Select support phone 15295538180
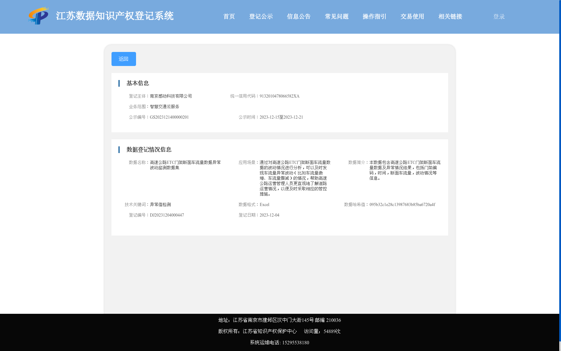The height and width of the screenshot is (351, 561). [280, 343]
